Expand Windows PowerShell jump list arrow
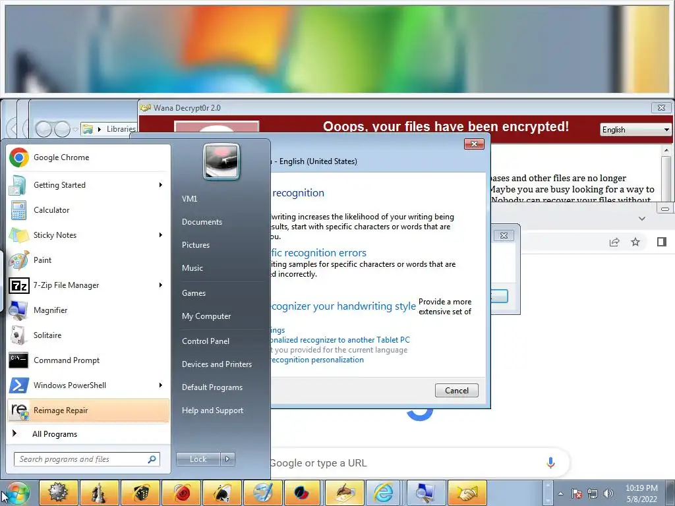 161,385
